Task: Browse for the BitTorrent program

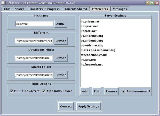Action: click(61, 41)
